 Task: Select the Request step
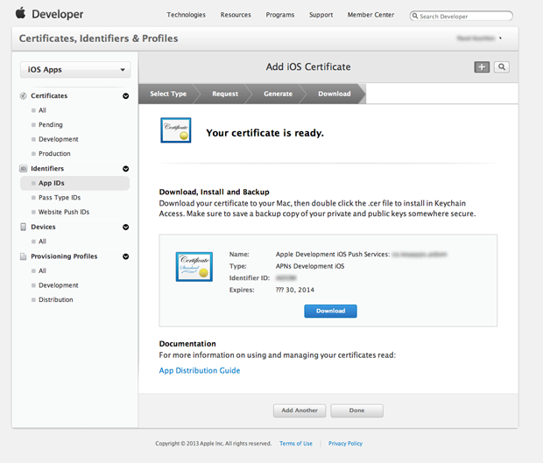225,94
